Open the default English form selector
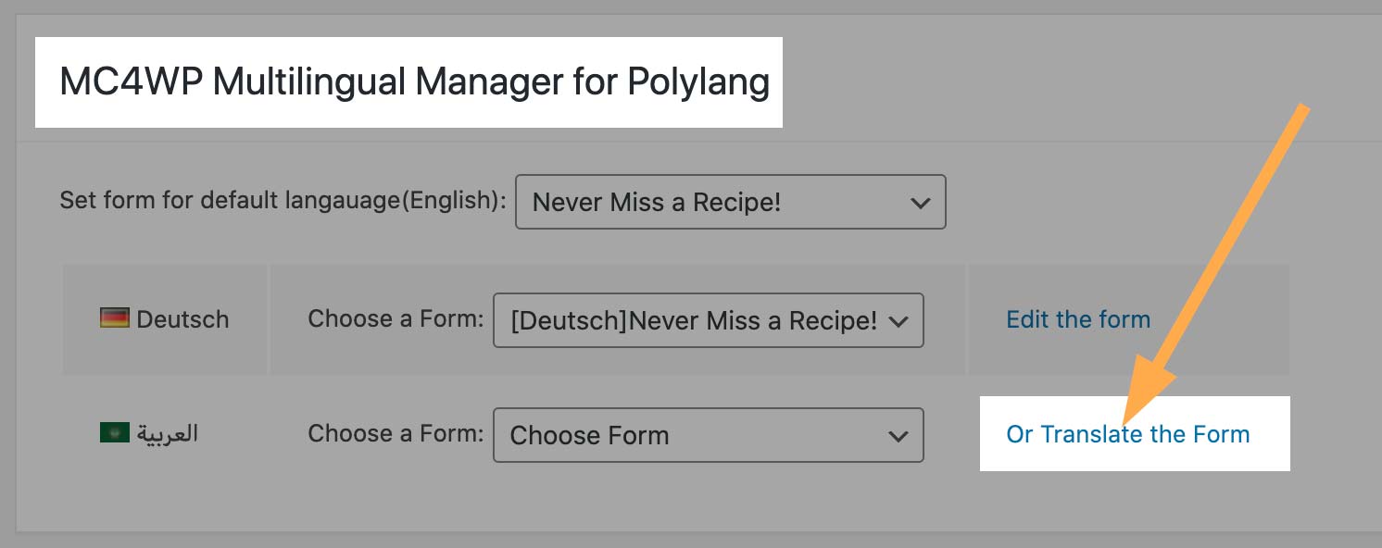This screenshot has height=548, width=1382. tap(730, 202)
